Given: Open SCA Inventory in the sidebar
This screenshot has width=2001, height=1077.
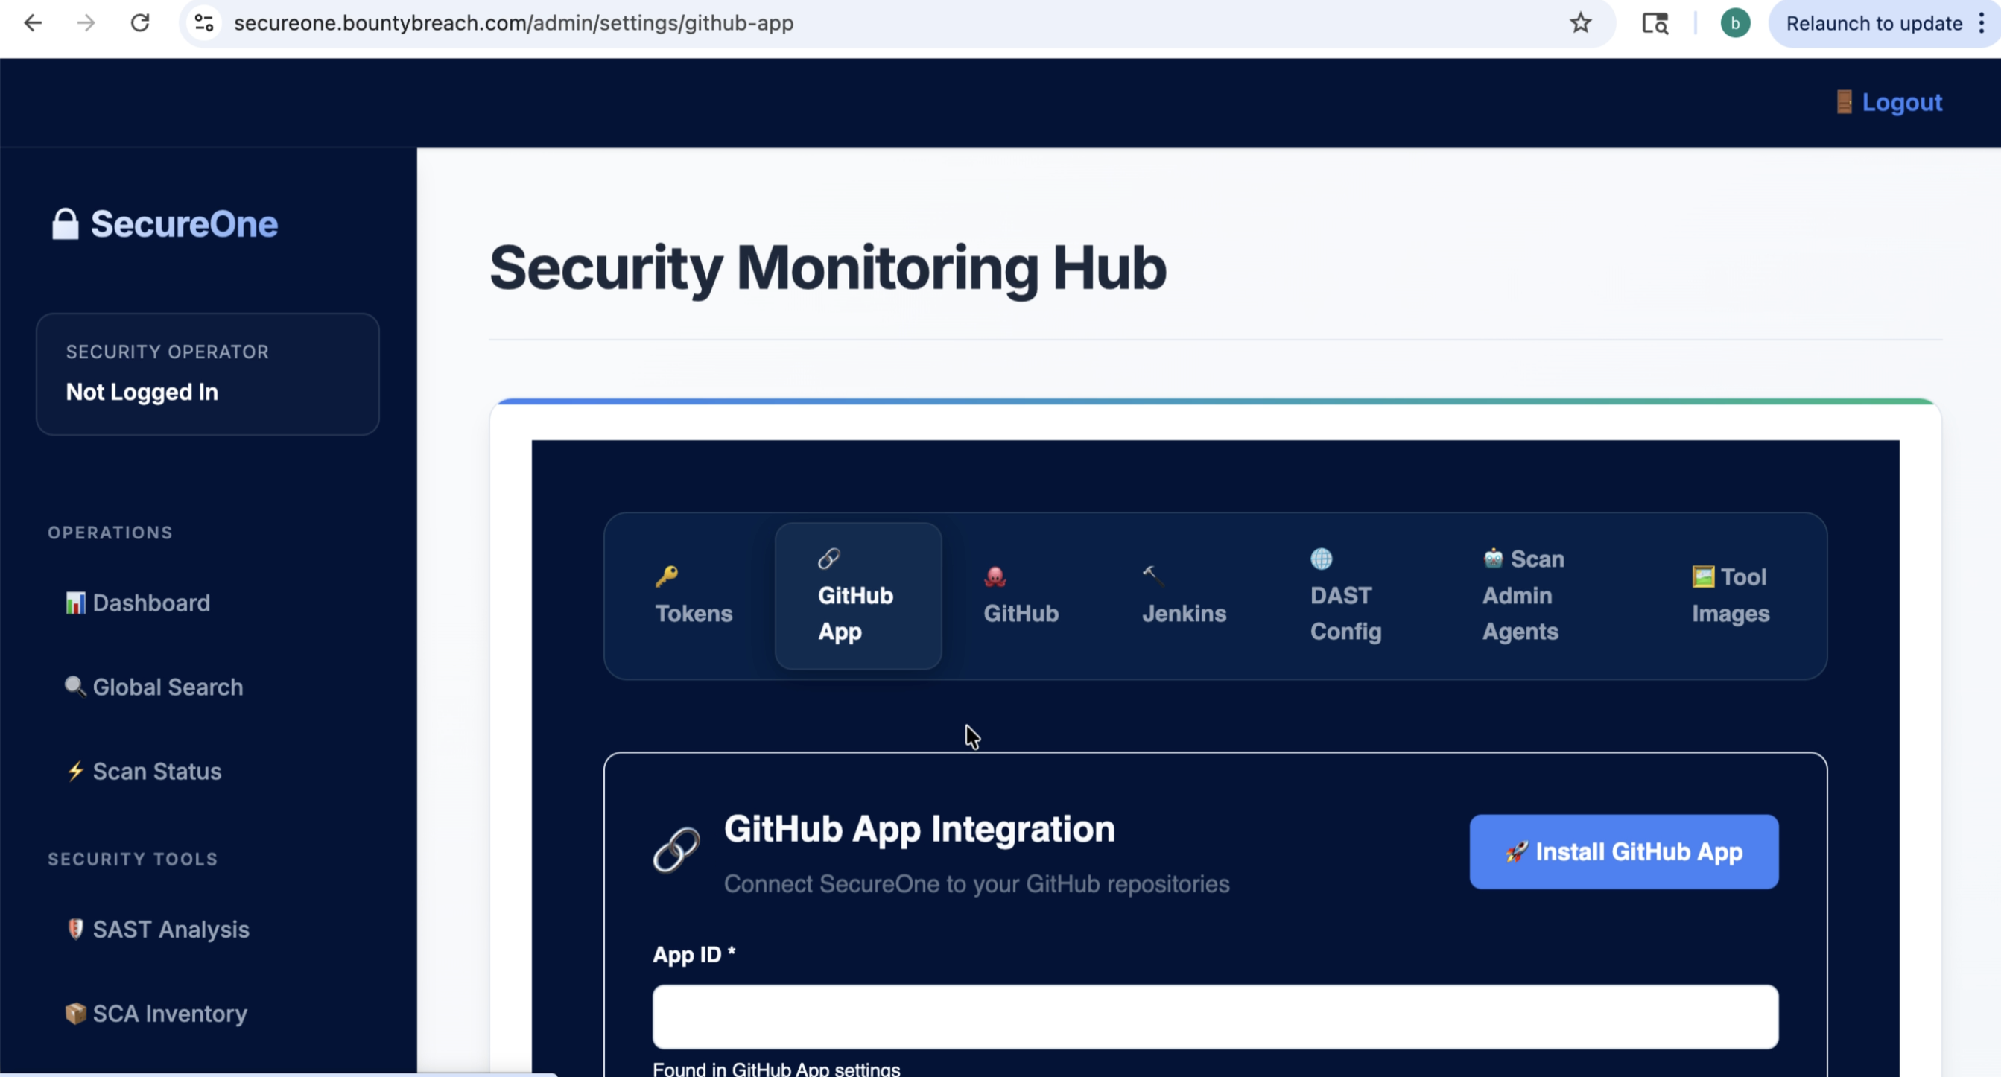Looking at the screenshot, I should pos(156,1014).
